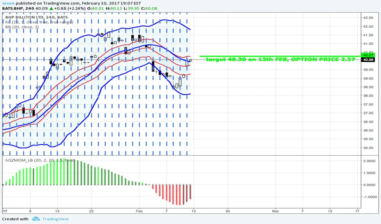Click the green target 40.30 annotation text
This screenshot has width=381, height=224.
281,59
